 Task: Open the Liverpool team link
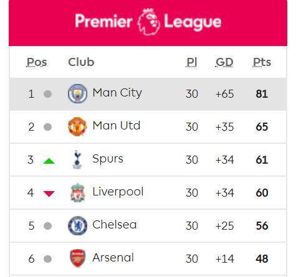(118, 192)
